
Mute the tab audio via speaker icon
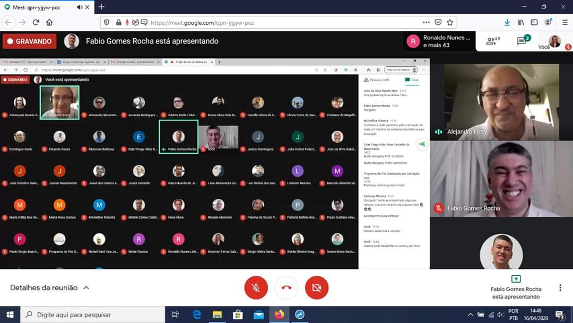coord(79,7)
